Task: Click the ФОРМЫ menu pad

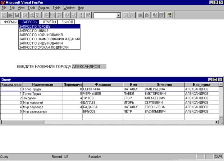Action: pos(10,22)
